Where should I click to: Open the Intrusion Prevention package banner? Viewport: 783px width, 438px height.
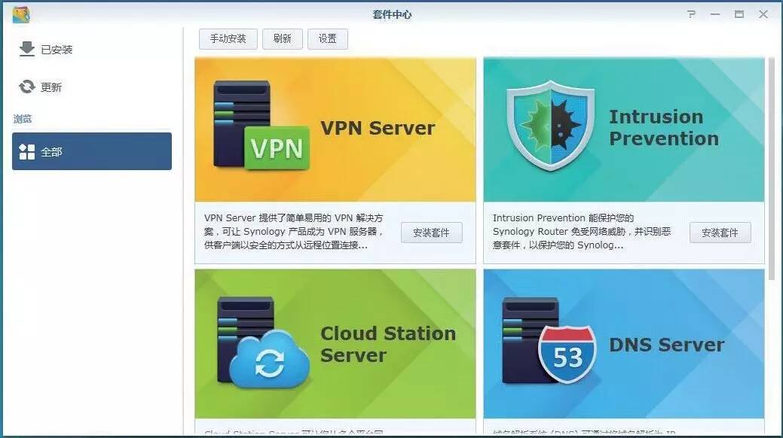pyautogui.click(x=624, y=129)
